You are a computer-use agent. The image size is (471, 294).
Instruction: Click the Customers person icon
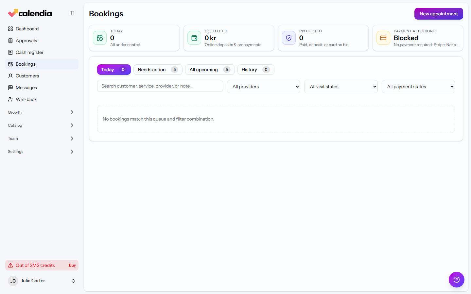(x=10, y=76)
